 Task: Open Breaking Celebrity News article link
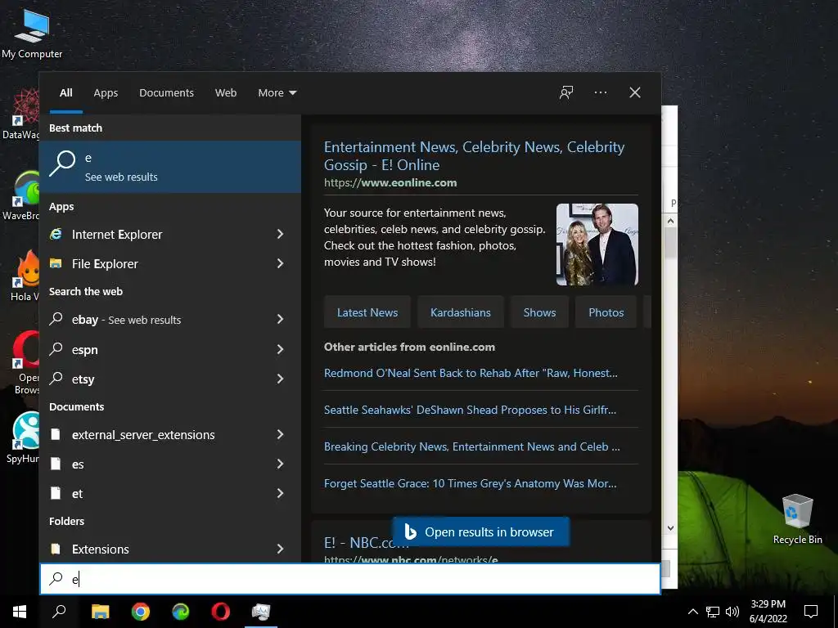pos(472,446)
